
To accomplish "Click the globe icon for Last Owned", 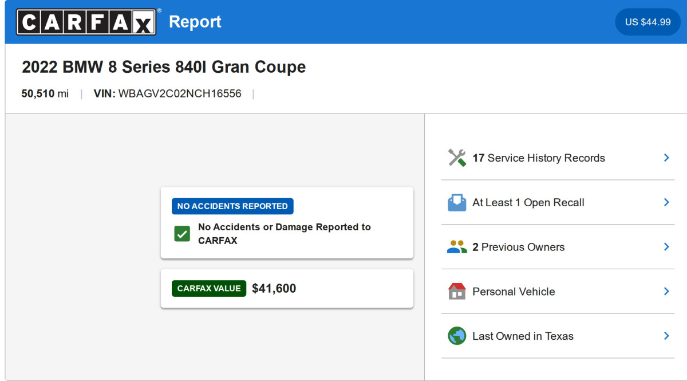I will [x=457, y=336].
